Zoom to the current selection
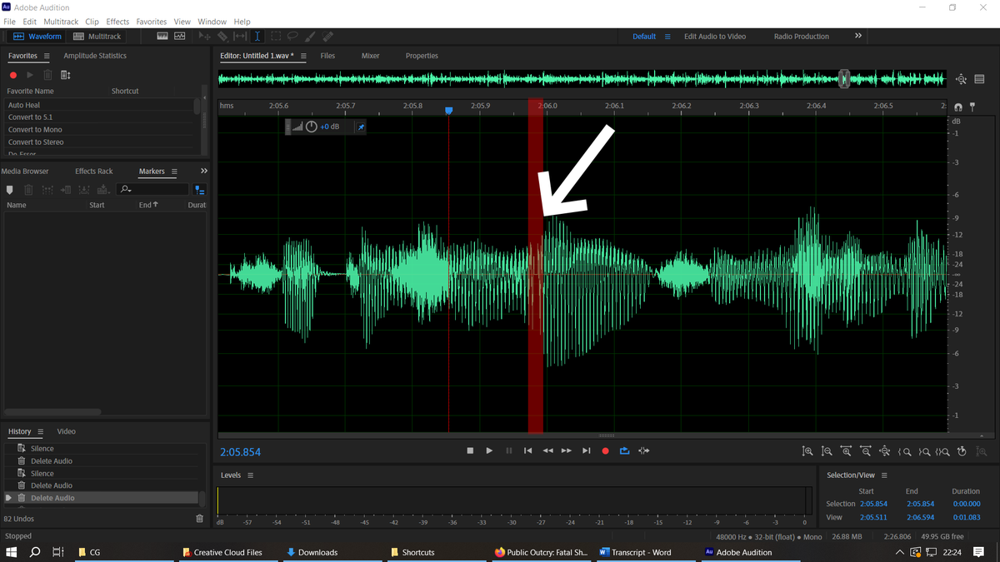This screenshot has width=1000, height=562. (x=942, y=451)
